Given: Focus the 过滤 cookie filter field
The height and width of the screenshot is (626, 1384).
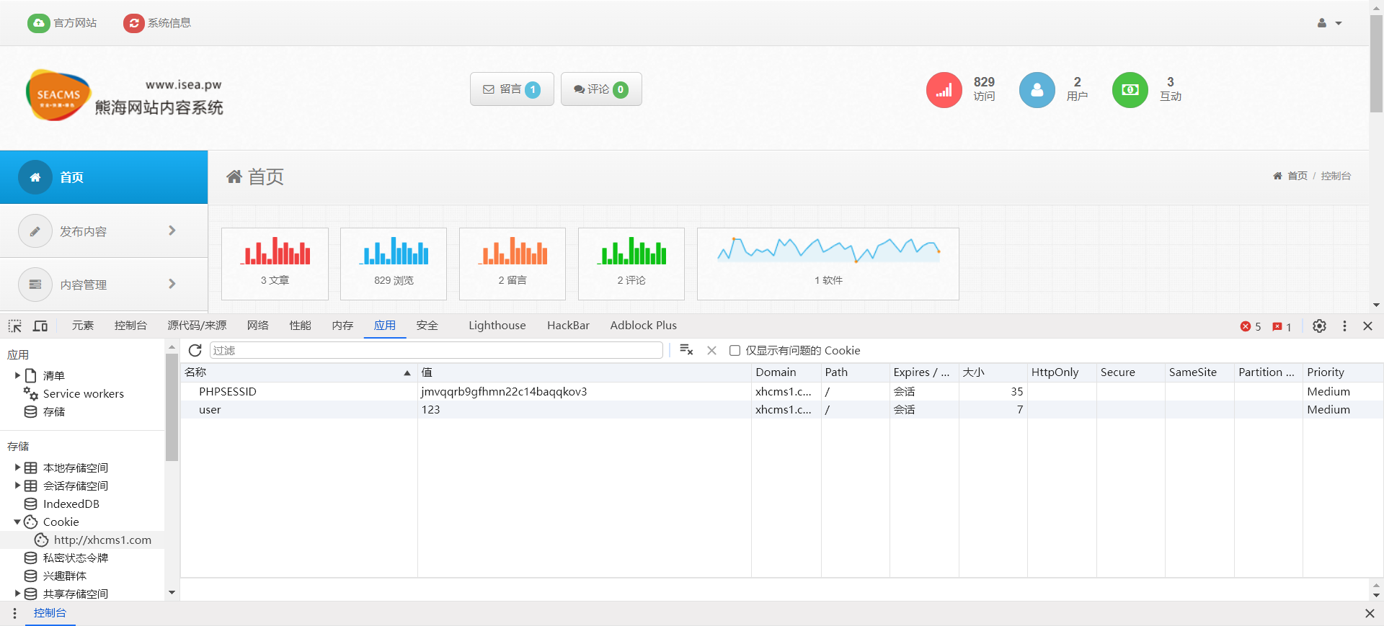Looking at the screenshot, I should (436, 350).
